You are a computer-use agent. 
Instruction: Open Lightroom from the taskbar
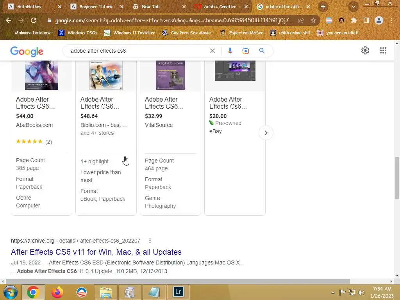click(x=178, y=291)
